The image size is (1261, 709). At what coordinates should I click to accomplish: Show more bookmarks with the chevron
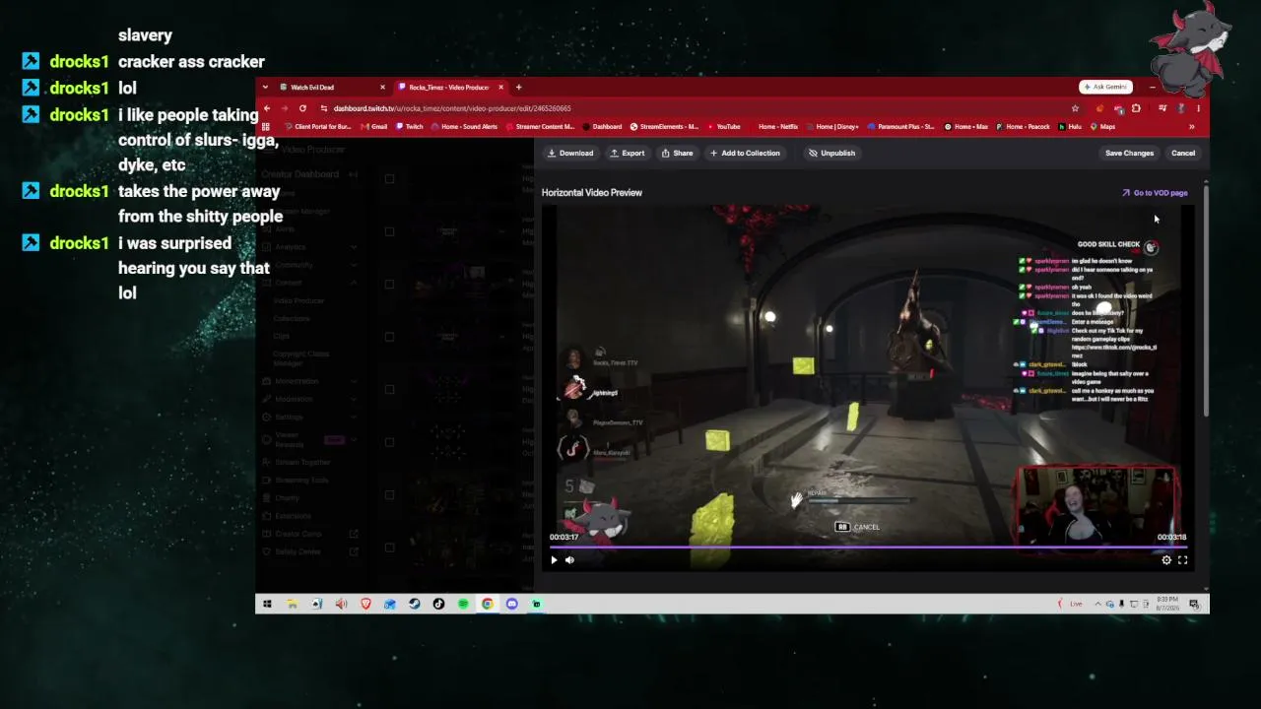(1192, 127)
